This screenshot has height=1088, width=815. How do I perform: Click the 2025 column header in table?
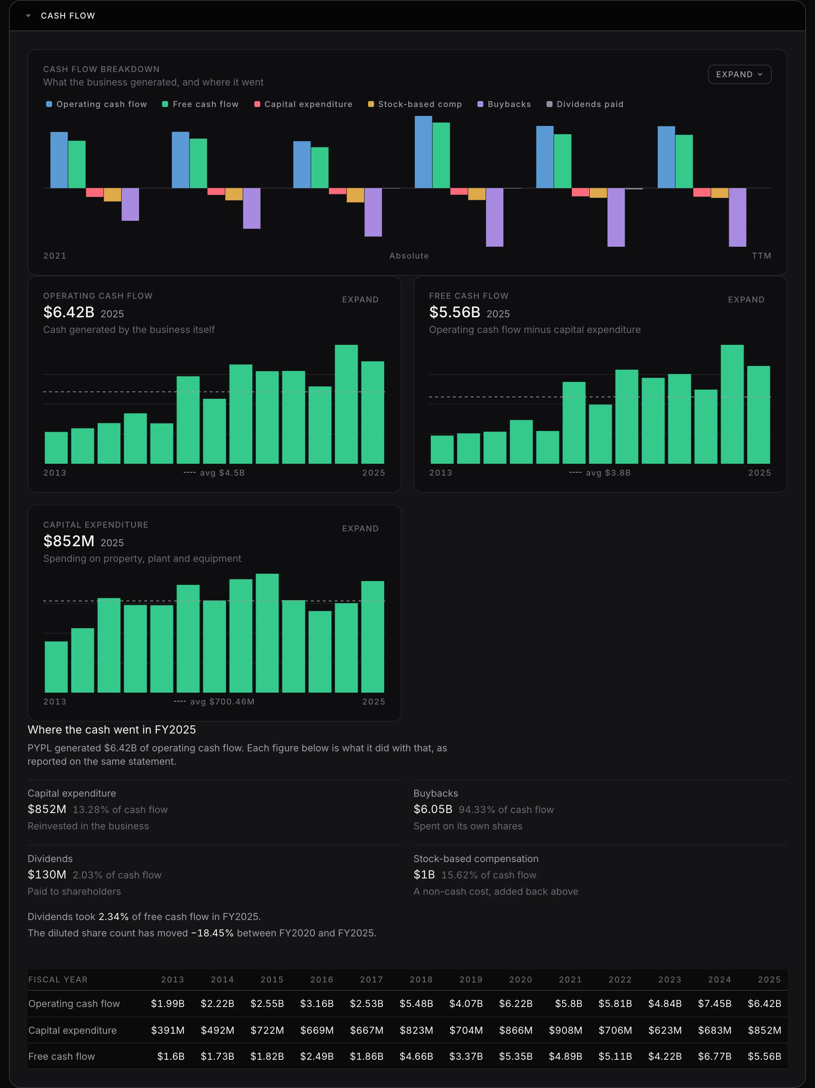(769, 979)
